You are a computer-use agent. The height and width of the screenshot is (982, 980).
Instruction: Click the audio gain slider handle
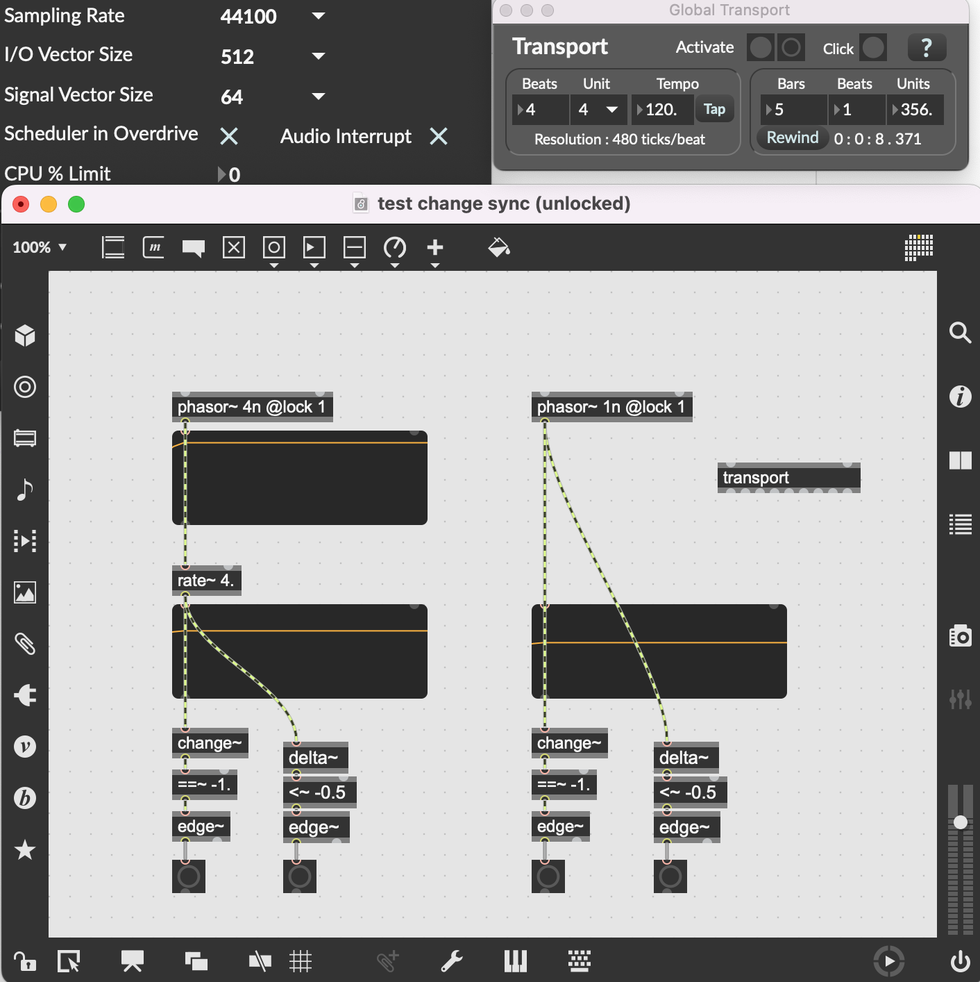961,822
